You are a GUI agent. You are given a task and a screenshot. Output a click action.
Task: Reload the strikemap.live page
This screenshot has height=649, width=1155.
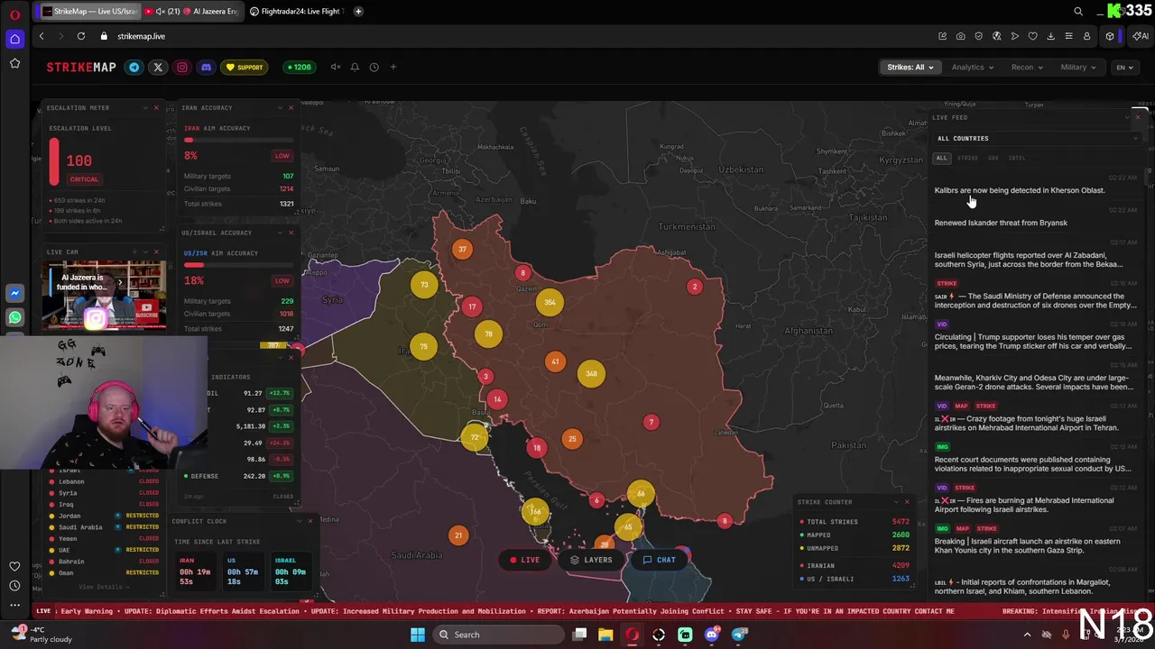81,36
